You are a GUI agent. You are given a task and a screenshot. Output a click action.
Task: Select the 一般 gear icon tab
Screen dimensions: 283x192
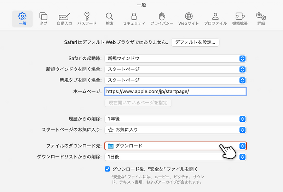pyautogui.click(x=22, y=19)
